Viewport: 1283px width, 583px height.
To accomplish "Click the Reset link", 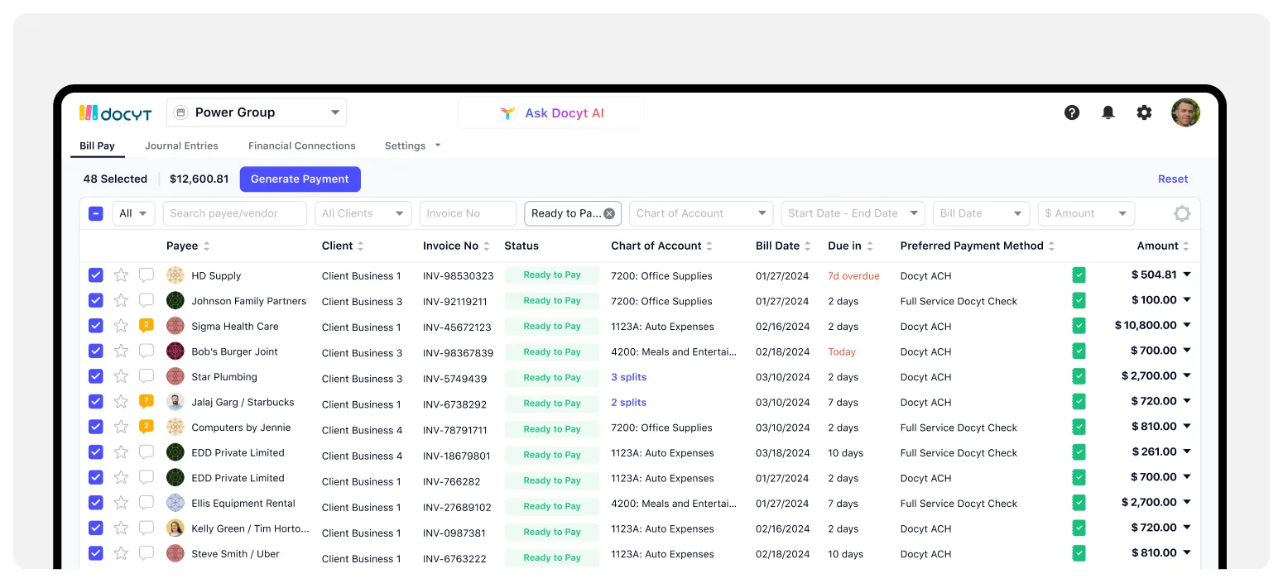I will click(1173, 179).
